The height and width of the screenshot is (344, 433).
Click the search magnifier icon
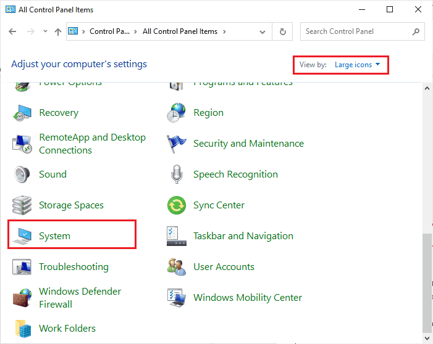(x=416, y=31)
